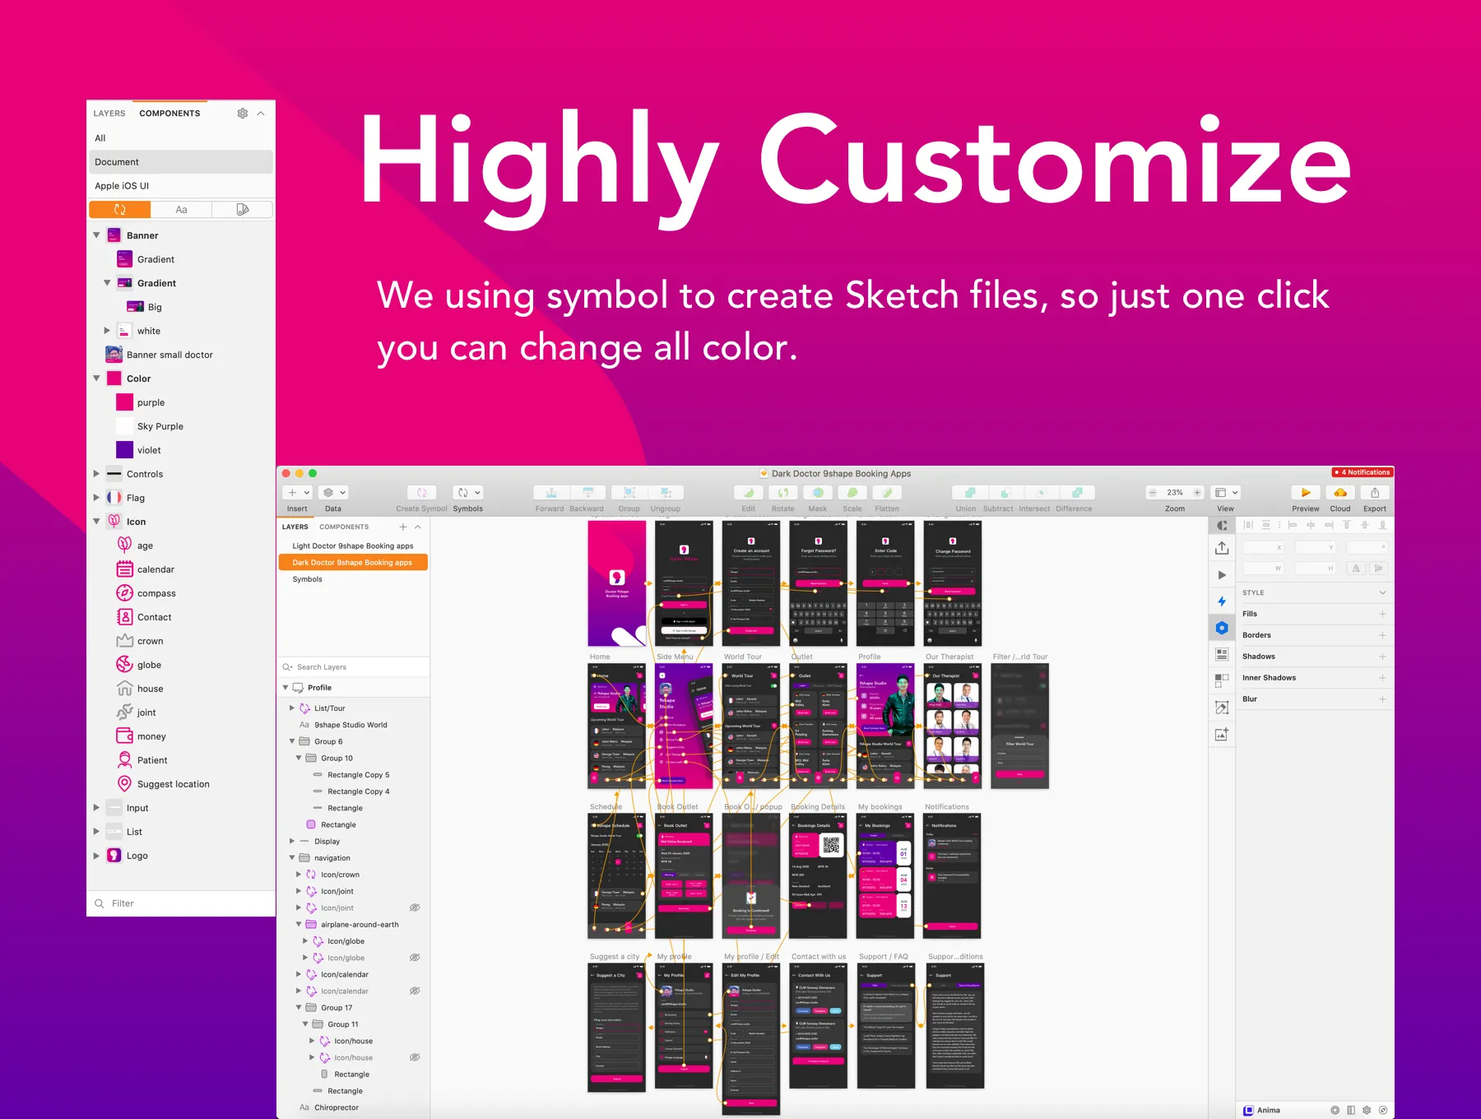Switch to the LAYERS tab in left panel
This screenshot has height=1119, width=1481.
point(109,114)
